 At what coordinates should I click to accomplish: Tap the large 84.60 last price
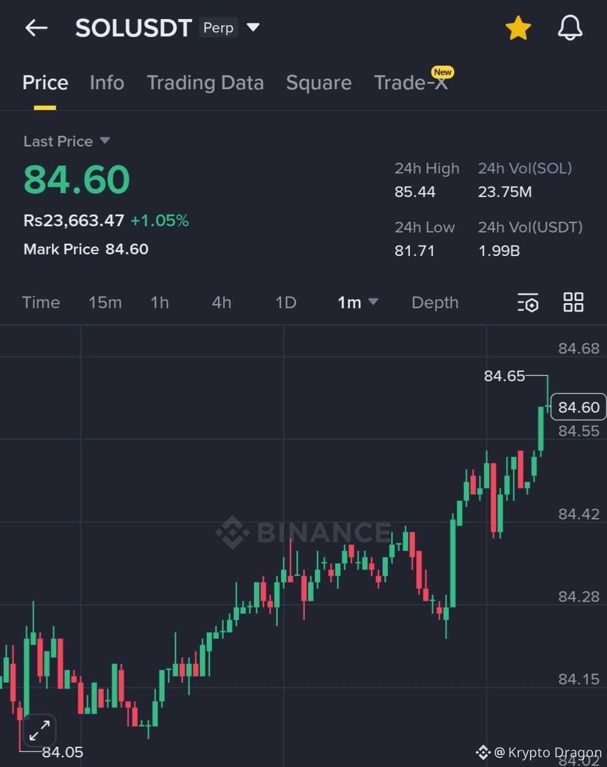(x=76, y=180)
